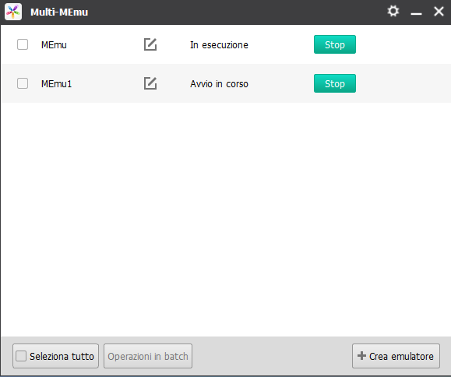Click the Multi-MEmu title text
This screenshot has width=451, height=377.
[59, 12]
